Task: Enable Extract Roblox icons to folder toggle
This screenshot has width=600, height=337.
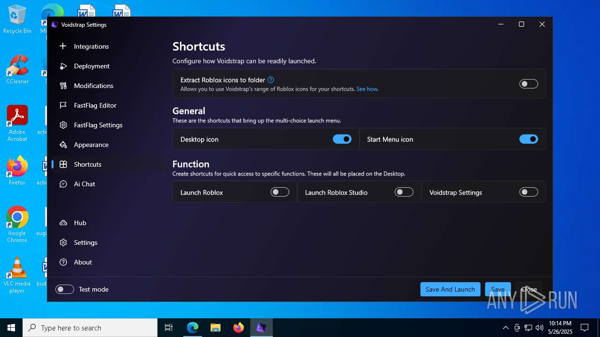Action: click(x=529, y=84)
